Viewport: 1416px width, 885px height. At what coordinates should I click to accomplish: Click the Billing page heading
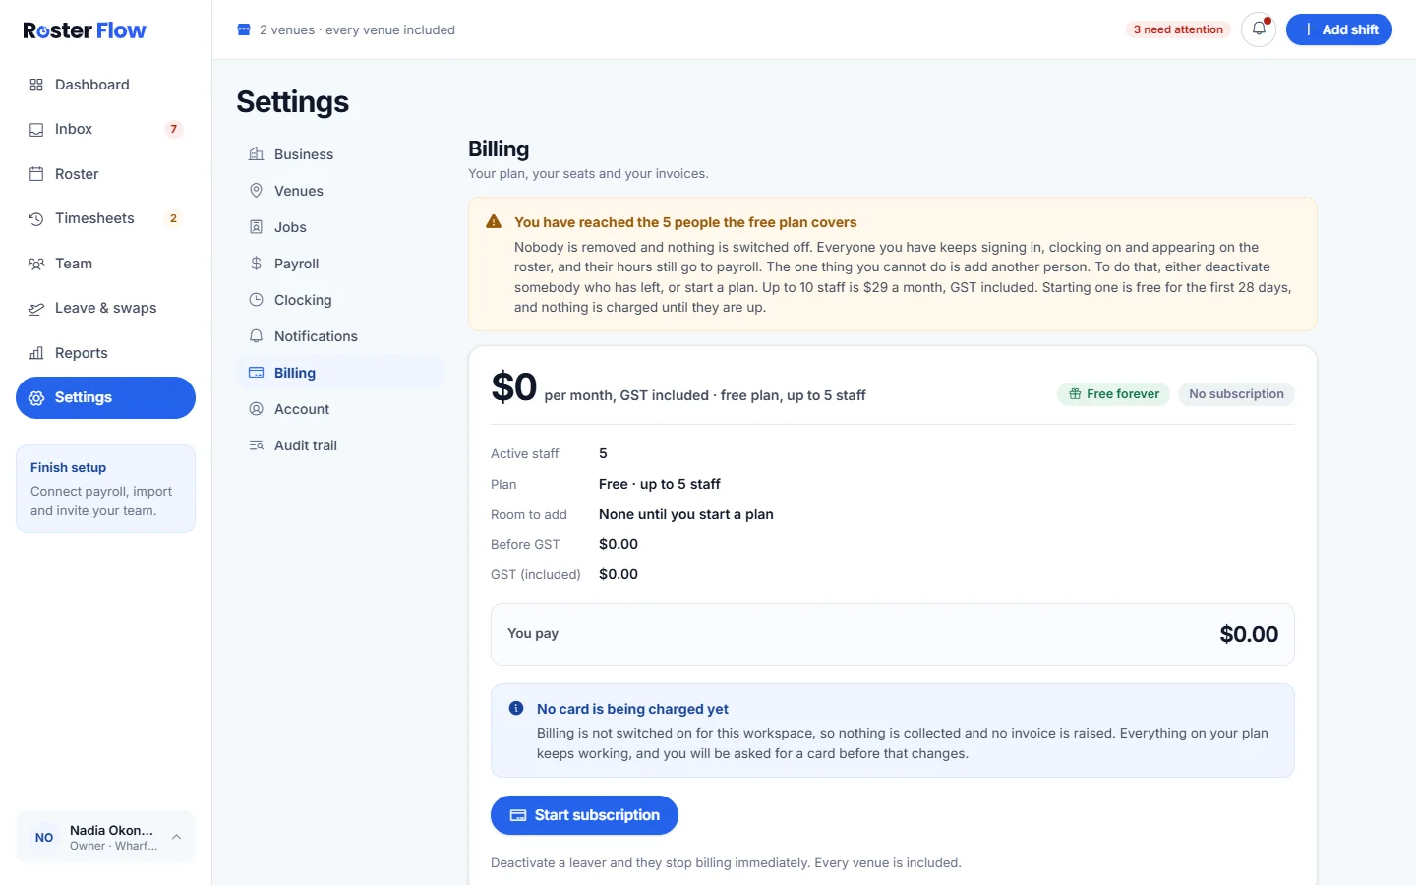499,148
